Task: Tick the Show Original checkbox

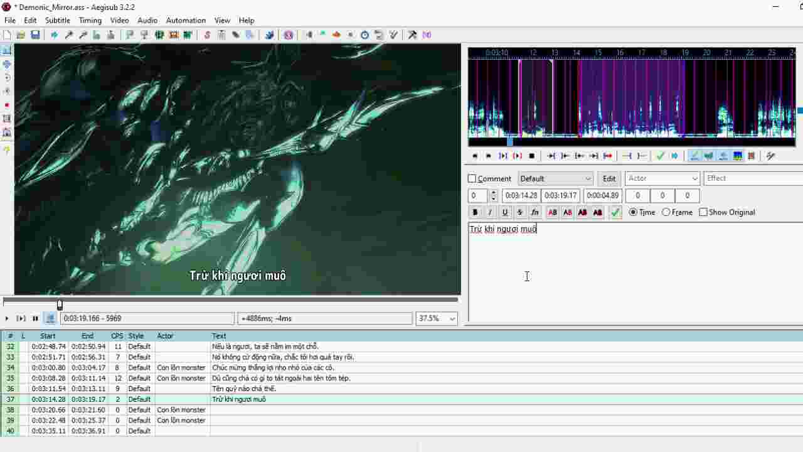Action: [x=703, y=212]
